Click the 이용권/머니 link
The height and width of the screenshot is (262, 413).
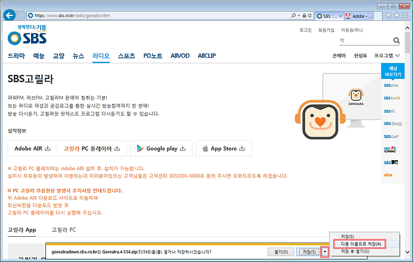pos(352,30)
